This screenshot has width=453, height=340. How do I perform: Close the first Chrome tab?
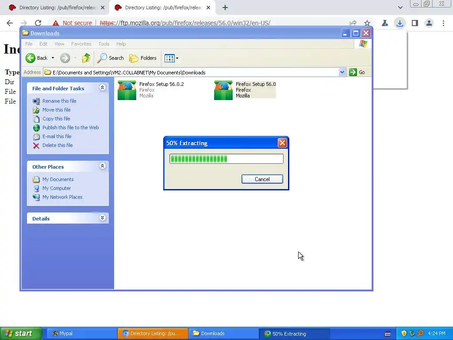tap(103, 8)
